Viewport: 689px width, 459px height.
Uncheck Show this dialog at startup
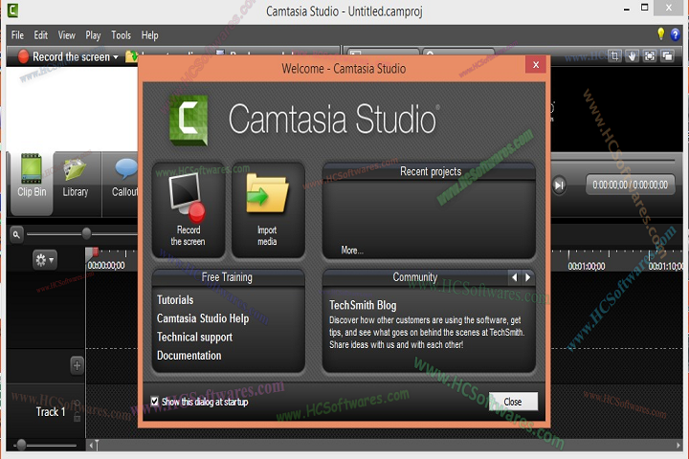coord(156,402)
